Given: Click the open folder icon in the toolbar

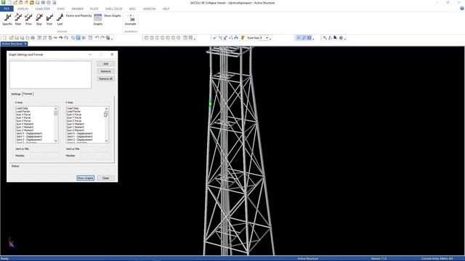Looking at the screenshot, I should (x=12, y=38).
